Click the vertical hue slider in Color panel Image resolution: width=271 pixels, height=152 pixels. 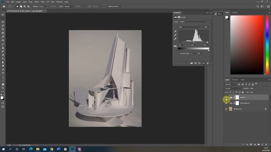click(x=267, y=45)
